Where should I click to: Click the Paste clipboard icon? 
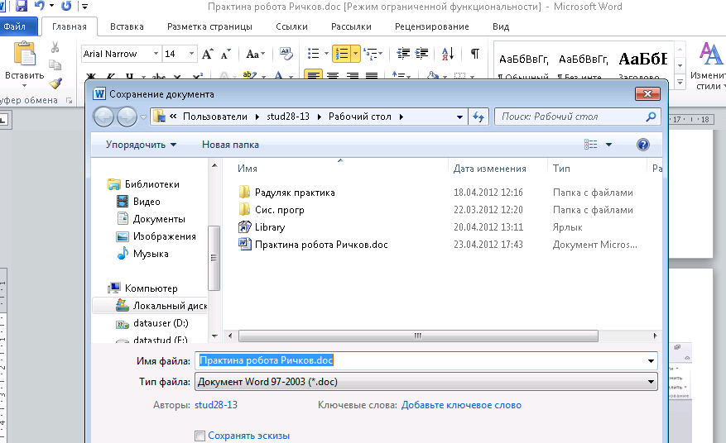tap(25, 54)
